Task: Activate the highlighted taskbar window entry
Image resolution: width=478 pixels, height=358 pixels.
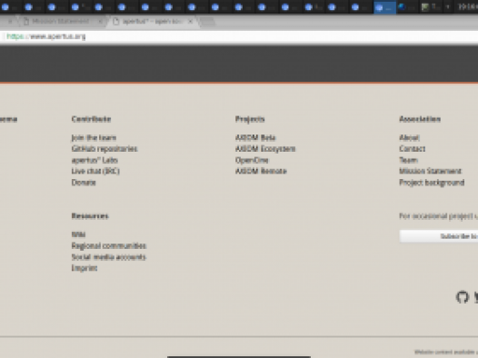Action: 384,7
